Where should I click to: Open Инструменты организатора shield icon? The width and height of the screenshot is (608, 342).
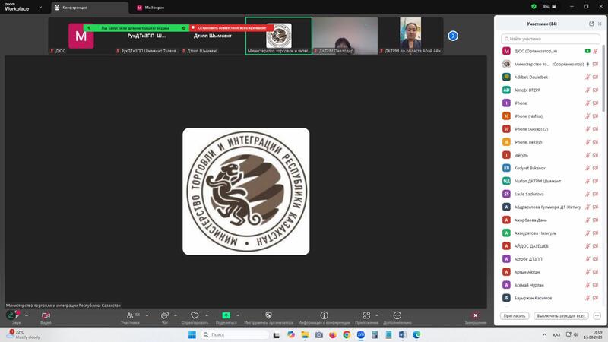268,315
